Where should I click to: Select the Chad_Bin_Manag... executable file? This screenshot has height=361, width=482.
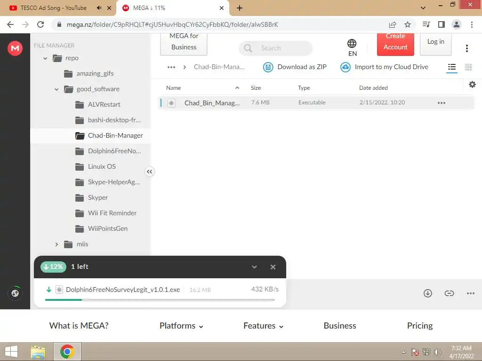(317, 103)
